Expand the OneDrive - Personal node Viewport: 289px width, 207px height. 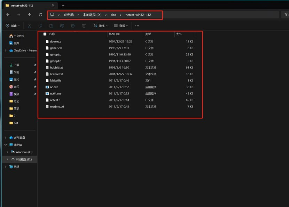click(x=6, y=51)
